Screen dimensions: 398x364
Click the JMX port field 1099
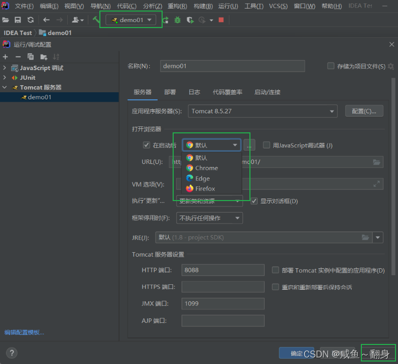pos(223,303)
